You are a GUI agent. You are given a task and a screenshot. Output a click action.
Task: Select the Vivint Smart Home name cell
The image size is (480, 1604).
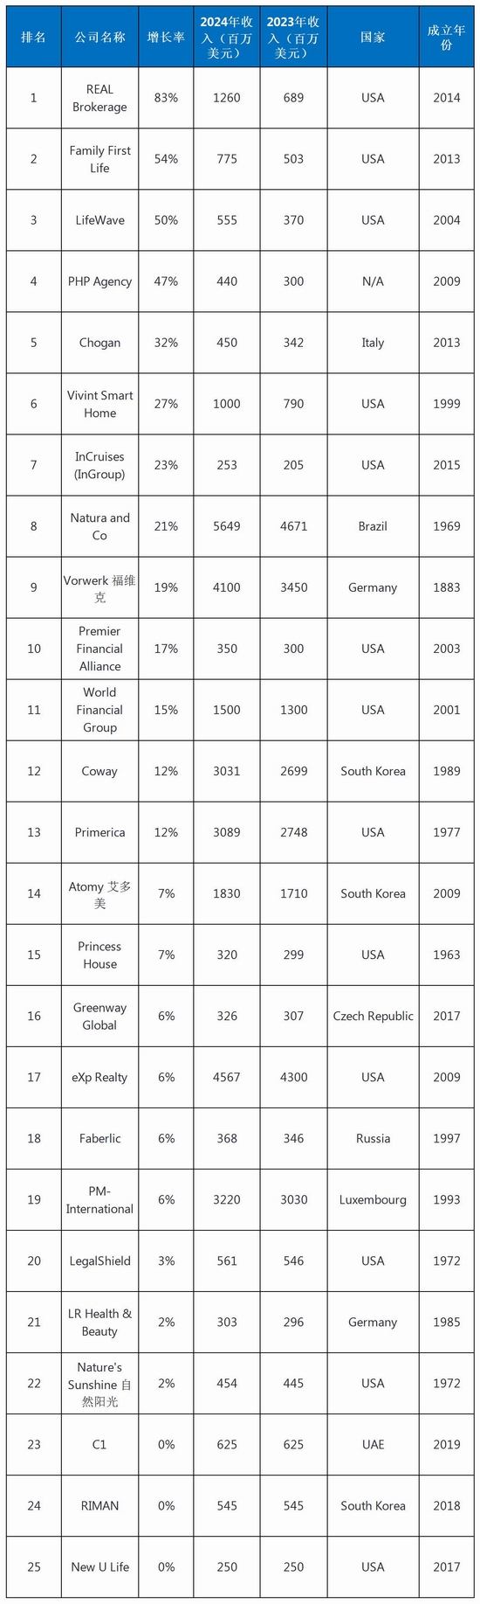(99, 404)
